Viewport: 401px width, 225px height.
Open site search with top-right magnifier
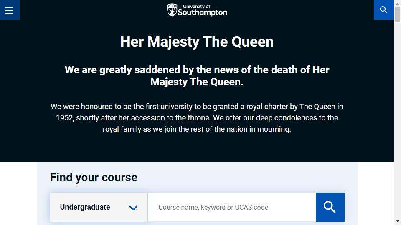(x=383, y=10)
